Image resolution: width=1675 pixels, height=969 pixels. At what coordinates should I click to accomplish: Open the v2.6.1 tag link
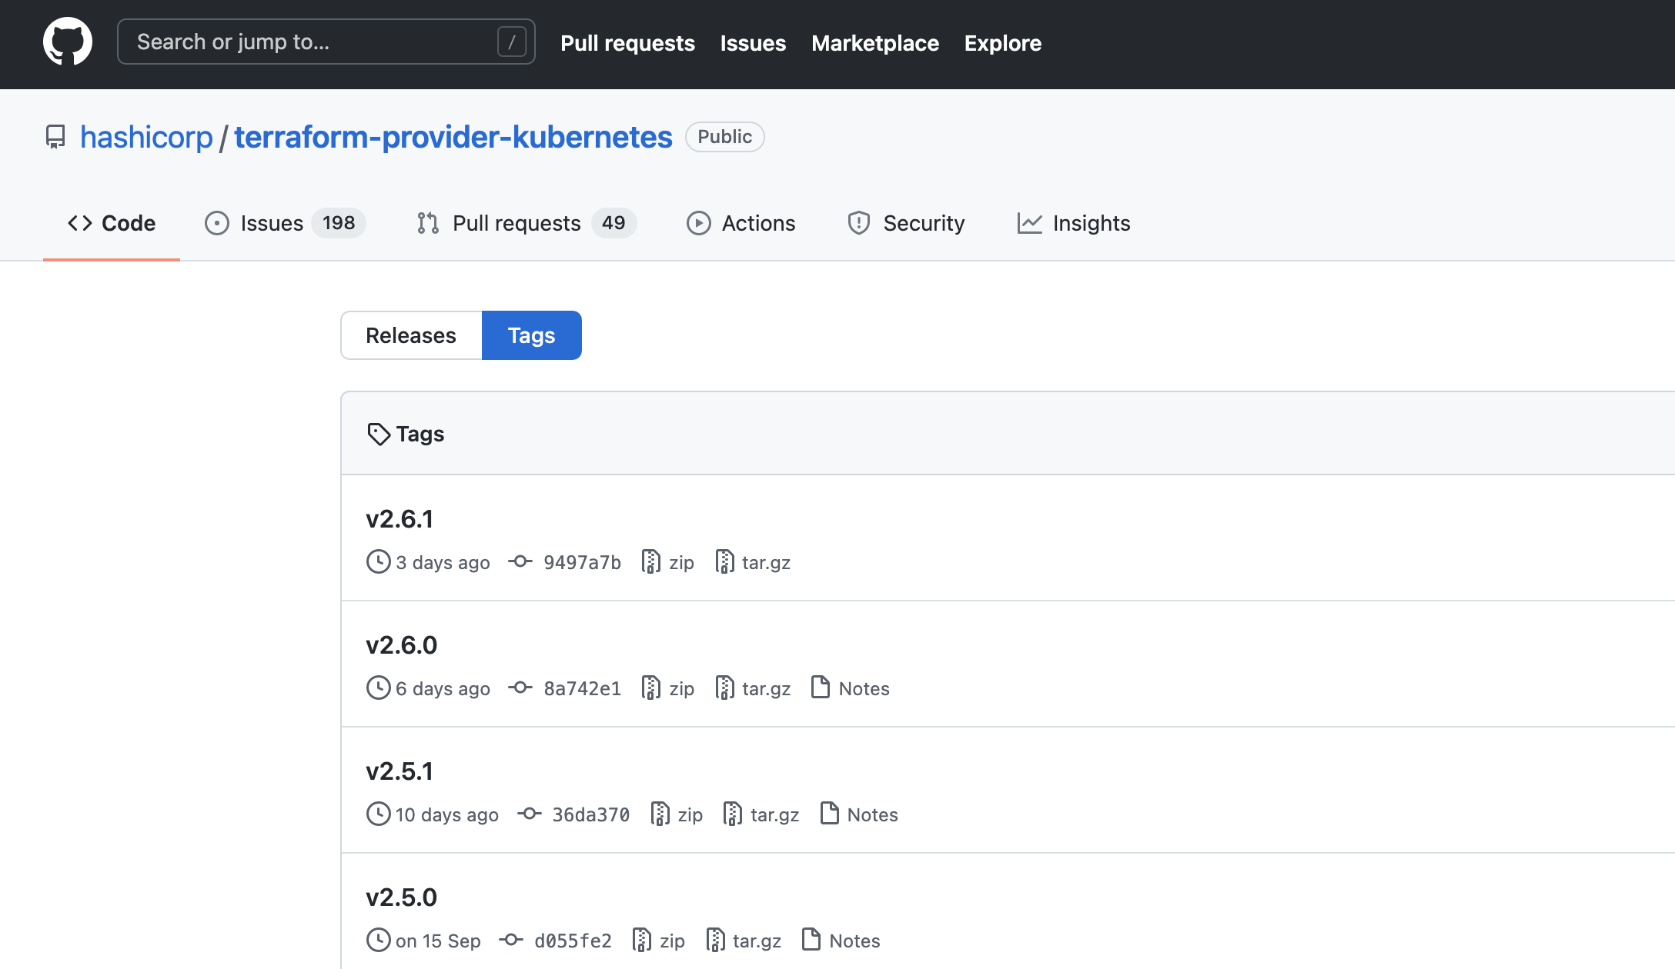pos(399,518)
